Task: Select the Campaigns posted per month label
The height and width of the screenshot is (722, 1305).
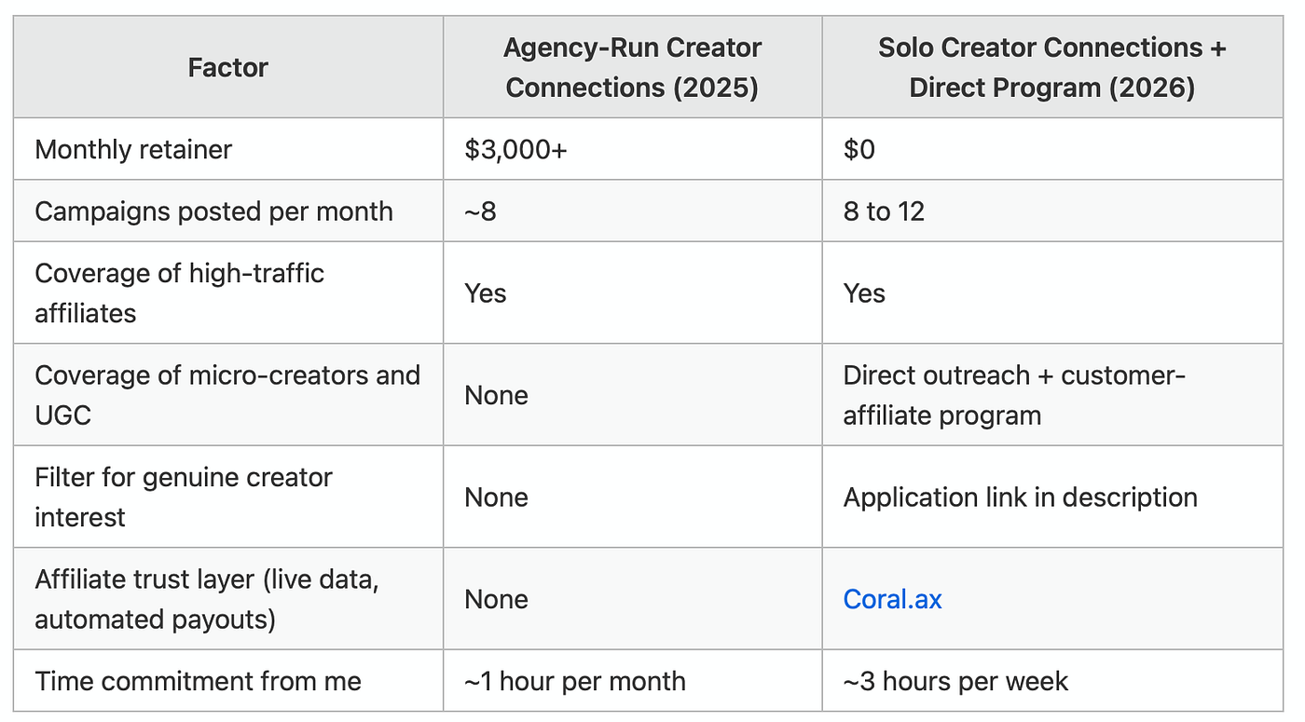Action: pyautogui.click(x=213, y=211)
